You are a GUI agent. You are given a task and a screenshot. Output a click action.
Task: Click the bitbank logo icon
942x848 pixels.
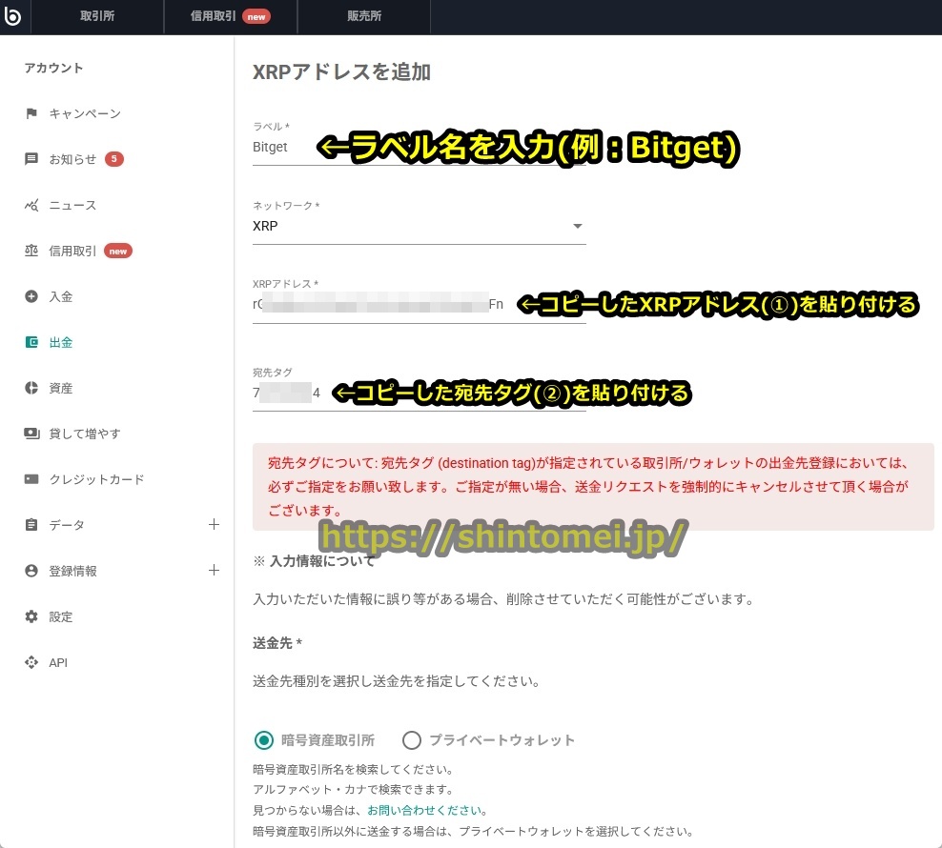tap(12, 16)
